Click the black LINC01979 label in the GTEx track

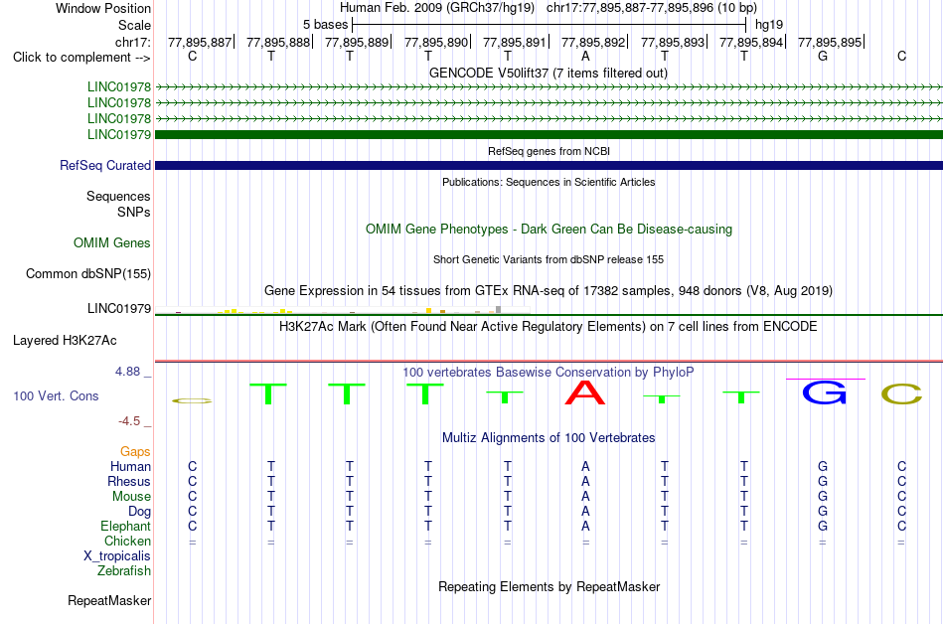pyautogui.click(x=119, y=308)
